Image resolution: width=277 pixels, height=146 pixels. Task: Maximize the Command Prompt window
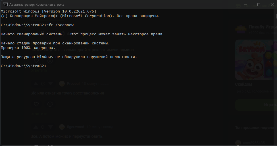[x=259, y=5]
